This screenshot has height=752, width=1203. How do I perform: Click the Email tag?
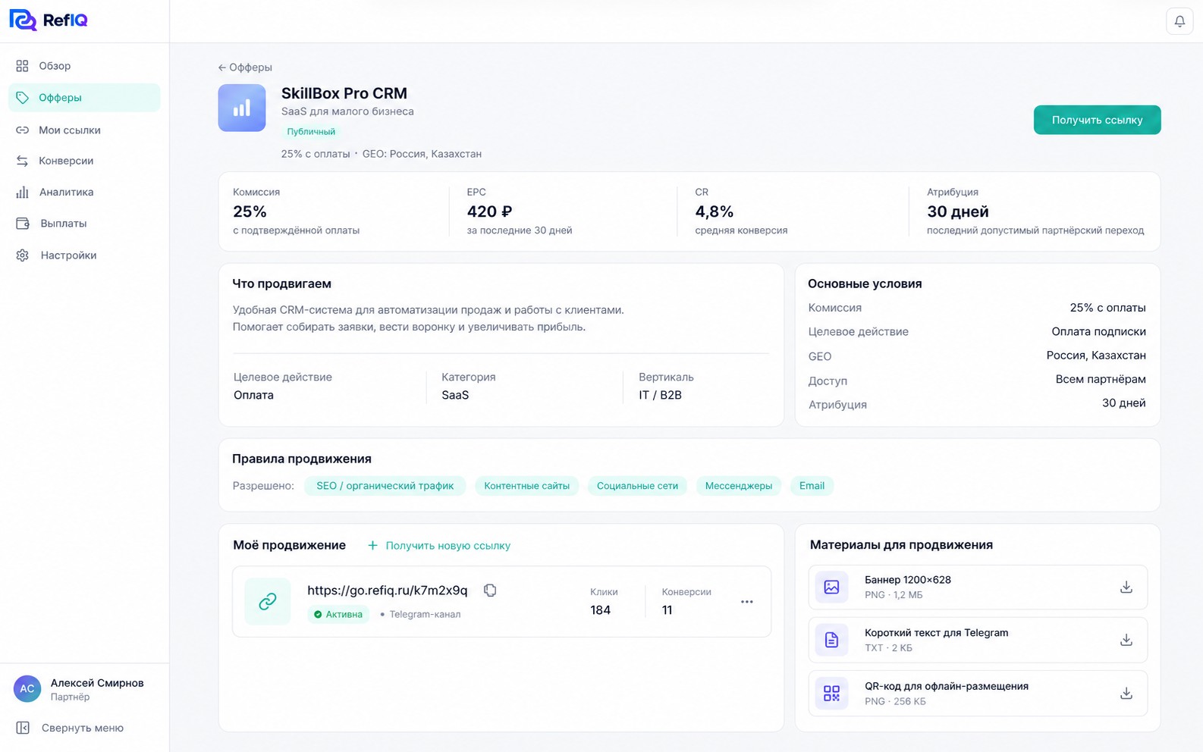click(x=812, y=486)
